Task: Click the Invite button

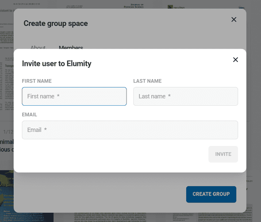Action: [223, 154]
